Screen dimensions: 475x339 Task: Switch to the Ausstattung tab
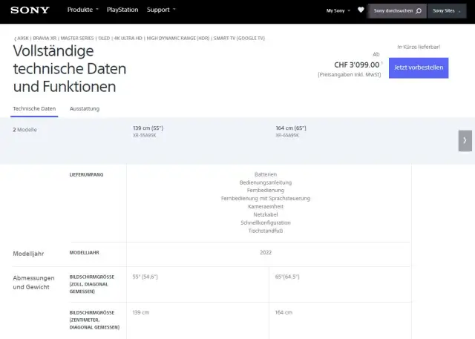point(85,108)
